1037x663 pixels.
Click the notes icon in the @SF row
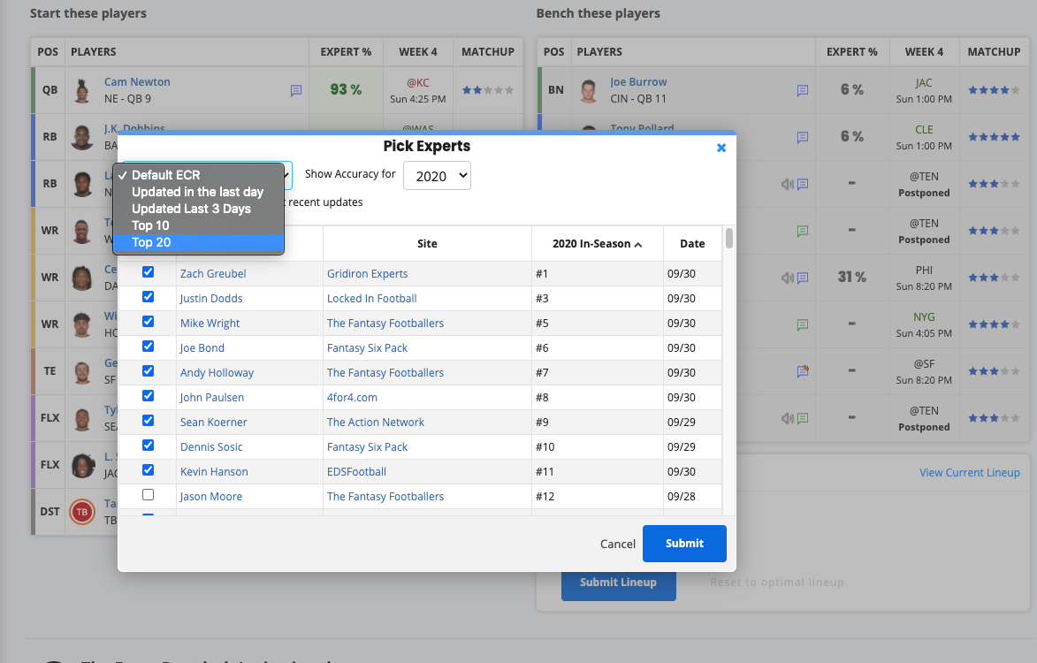pyautogui.click(x=802, y=371)
